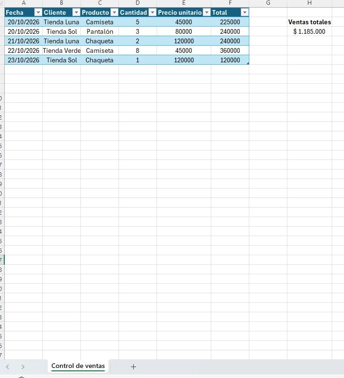This screenshot has height=378, width=344.
Task: Select the 21/10/2026 date cell
Action: [24, 41]
